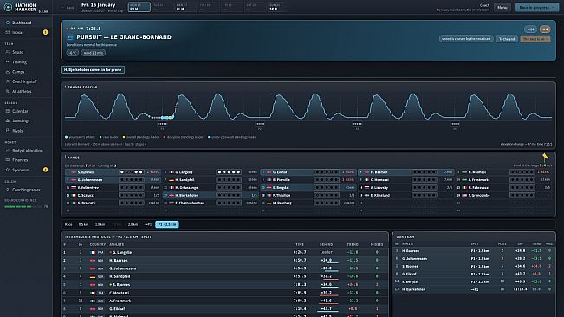This screenshot has height=317, width=564.
Task: Select the Mon 15 PU M day tab
Action: pyautogui.click(x=139, y=7)
